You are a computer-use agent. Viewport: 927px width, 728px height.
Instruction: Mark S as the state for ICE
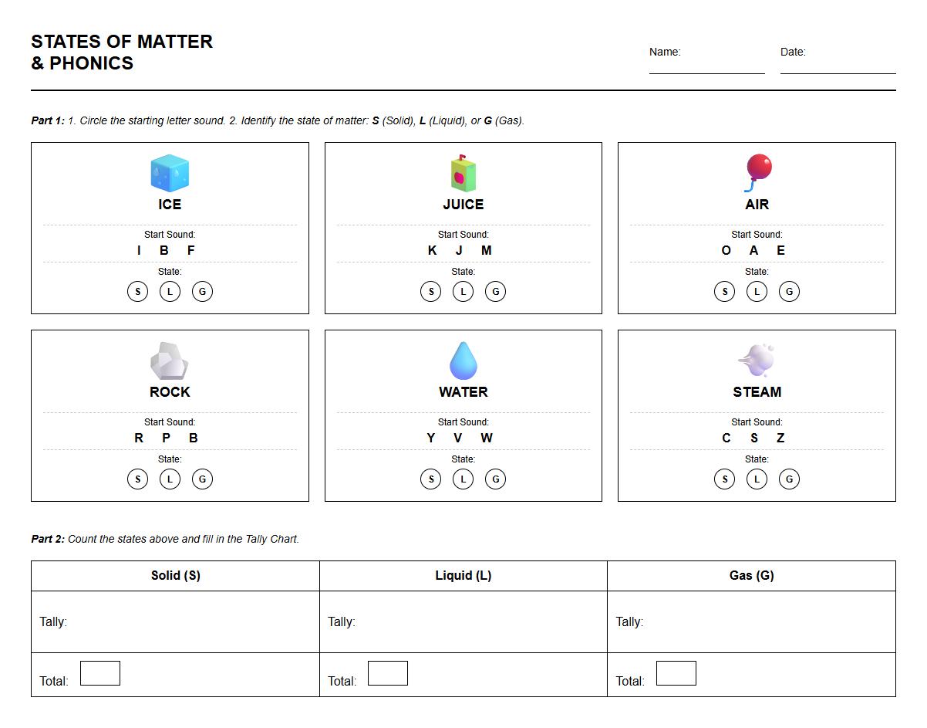pyautogui.click(x=137, y=291)
